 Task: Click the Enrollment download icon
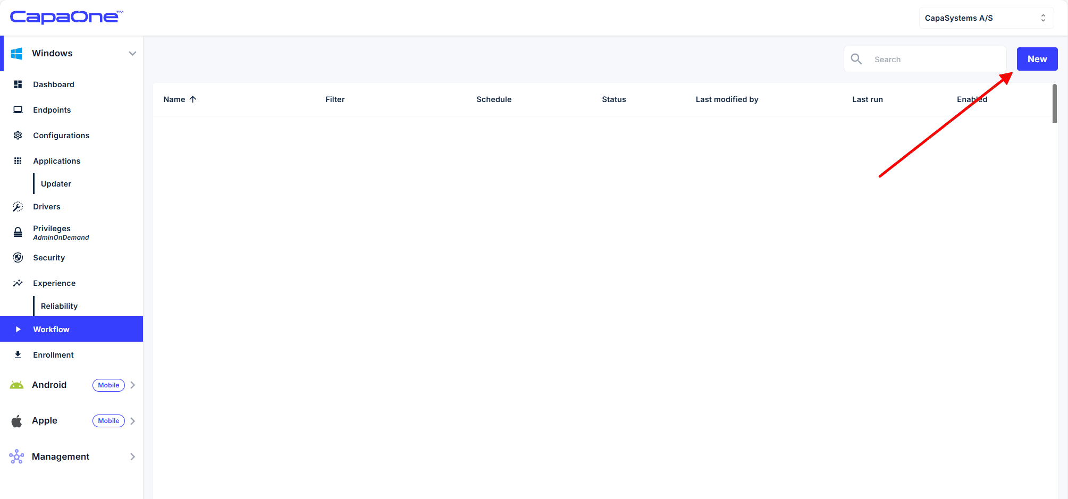[18, 355]
